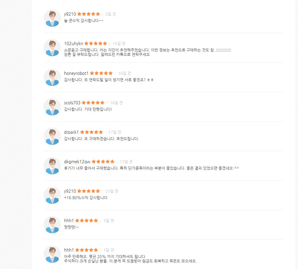Click the scols703 user avatar
This screenshot has width=298, height=269.
pyautogui.click(x=52, y=107)
